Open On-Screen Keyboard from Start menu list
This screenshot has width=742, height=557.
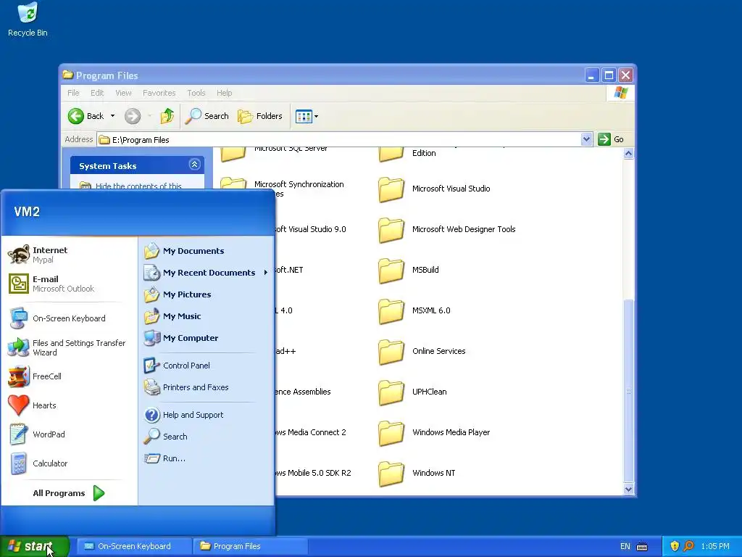(69, 318)
